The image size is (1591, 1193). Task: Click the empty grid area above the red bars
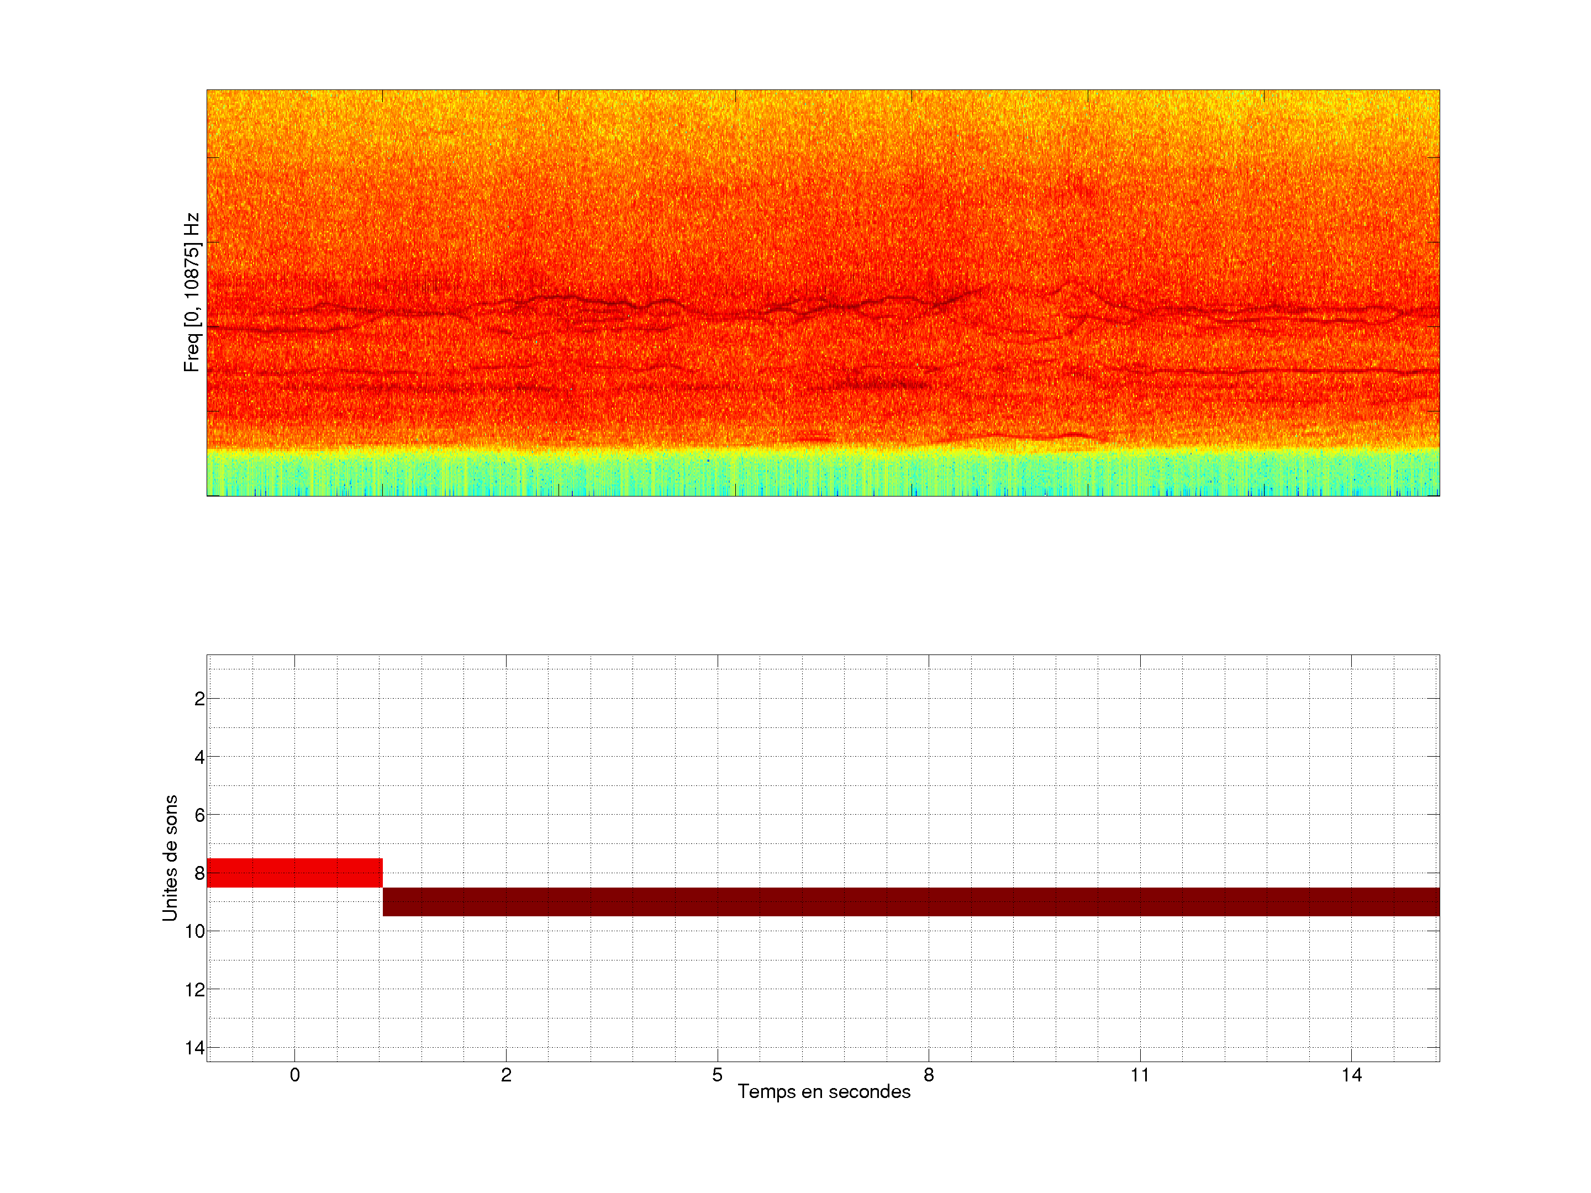point(823,755)
